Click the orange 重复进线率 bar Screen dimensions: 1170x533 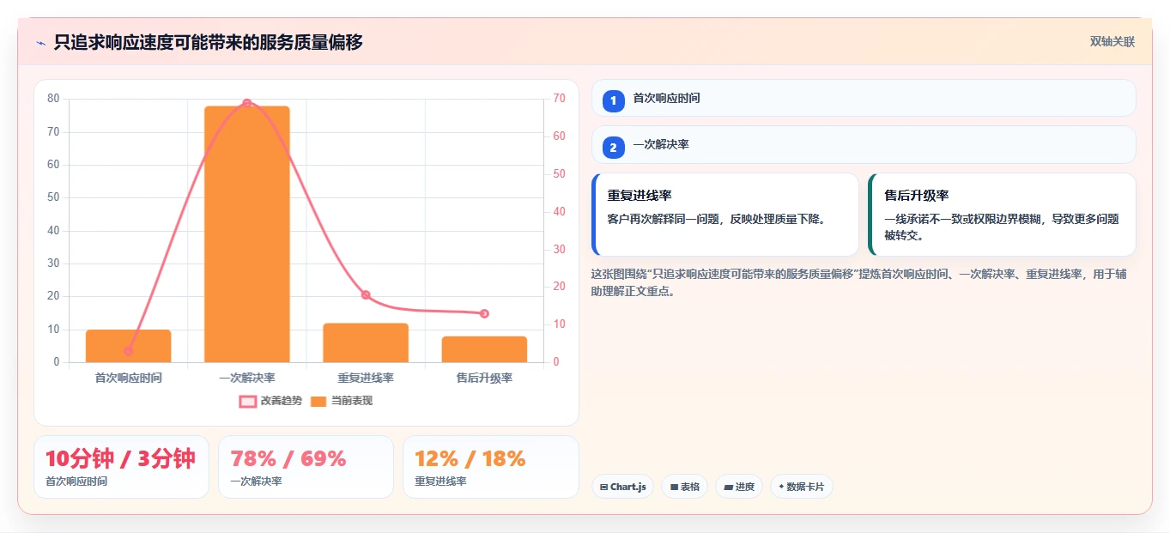coord(366,342)
